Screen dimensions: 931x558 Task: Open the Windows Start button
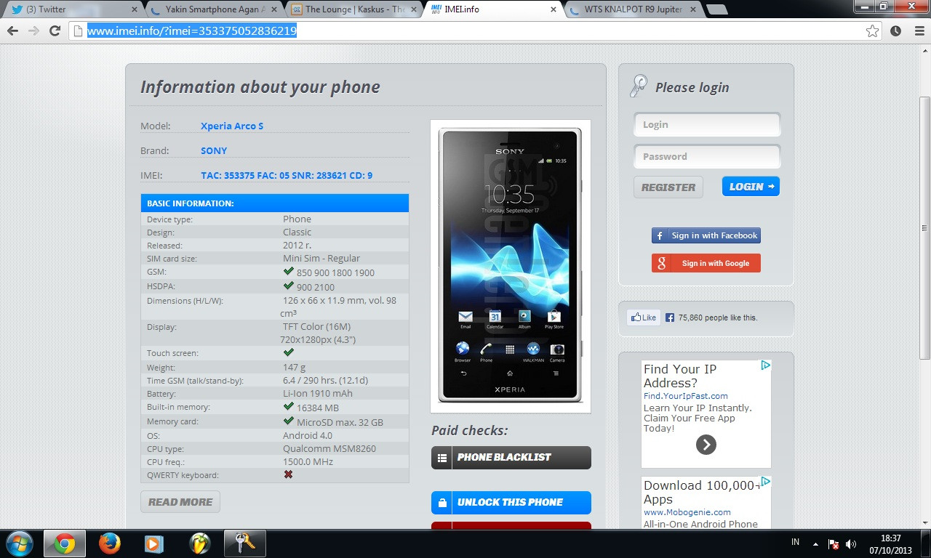point(18,543)
